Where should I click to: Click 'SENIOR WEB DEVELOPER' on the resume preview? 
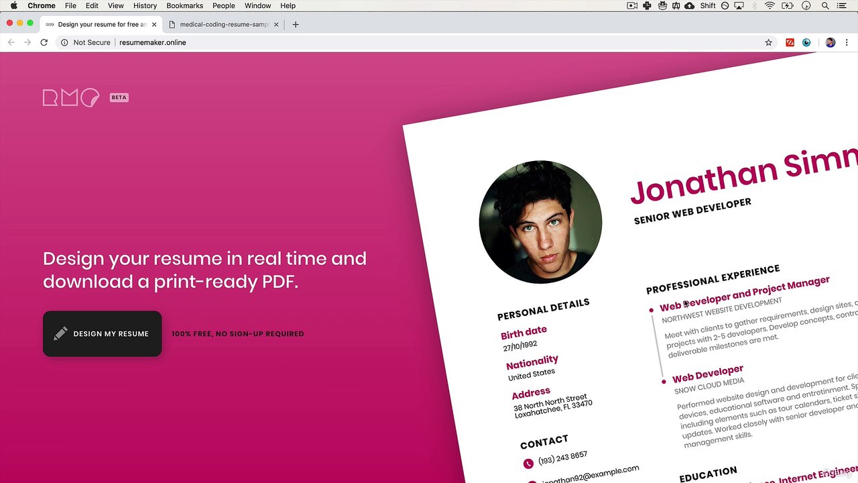coord(692,211)
